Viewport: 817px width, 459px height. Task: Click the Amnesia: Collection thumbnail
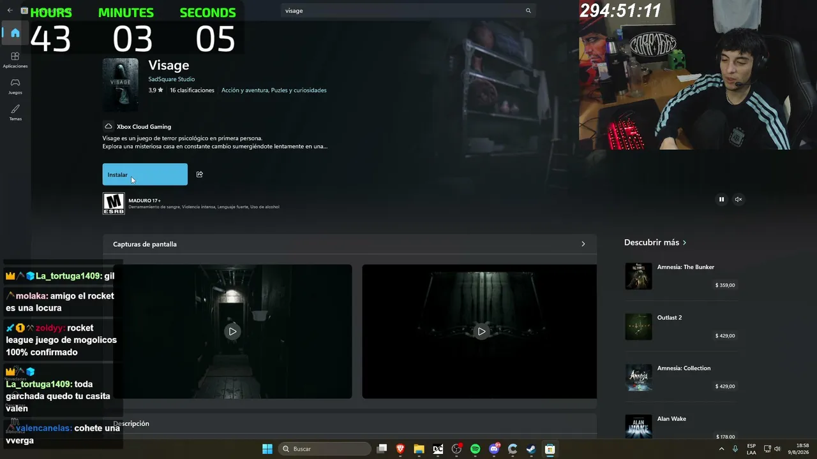point(638,377)
